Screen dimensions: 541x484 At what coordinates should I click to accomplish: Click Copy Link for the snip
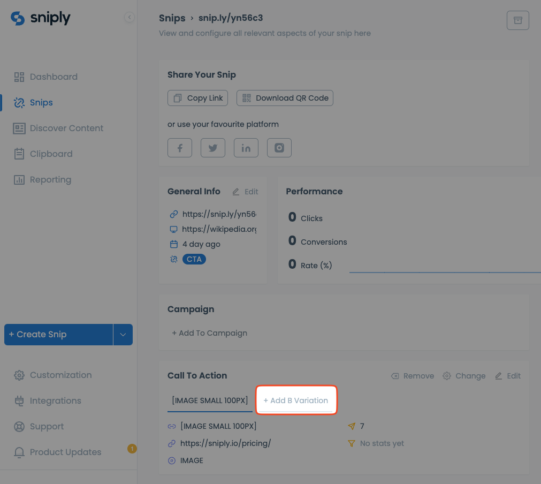point(197,98)
